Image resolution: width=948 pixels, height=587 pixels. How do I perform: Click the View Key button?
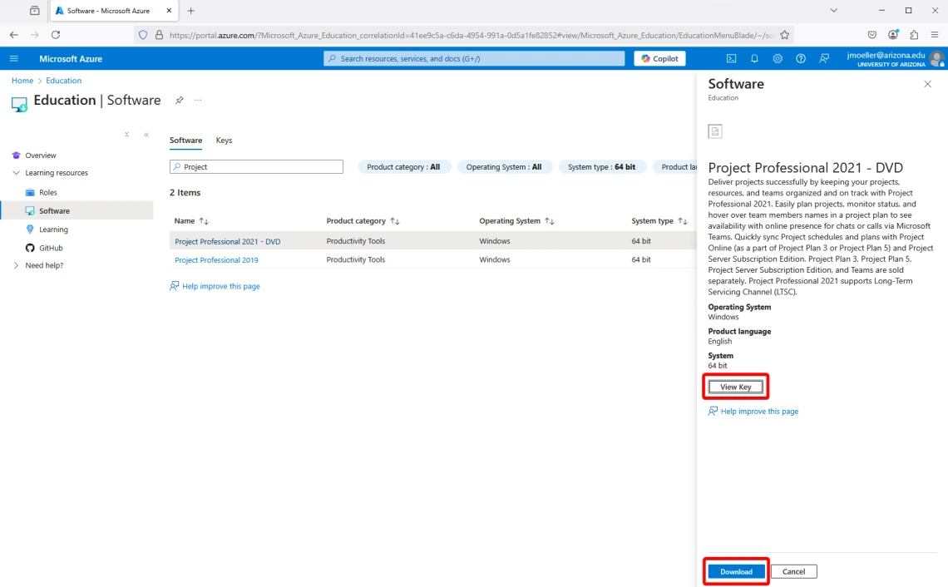click(736, 387)
